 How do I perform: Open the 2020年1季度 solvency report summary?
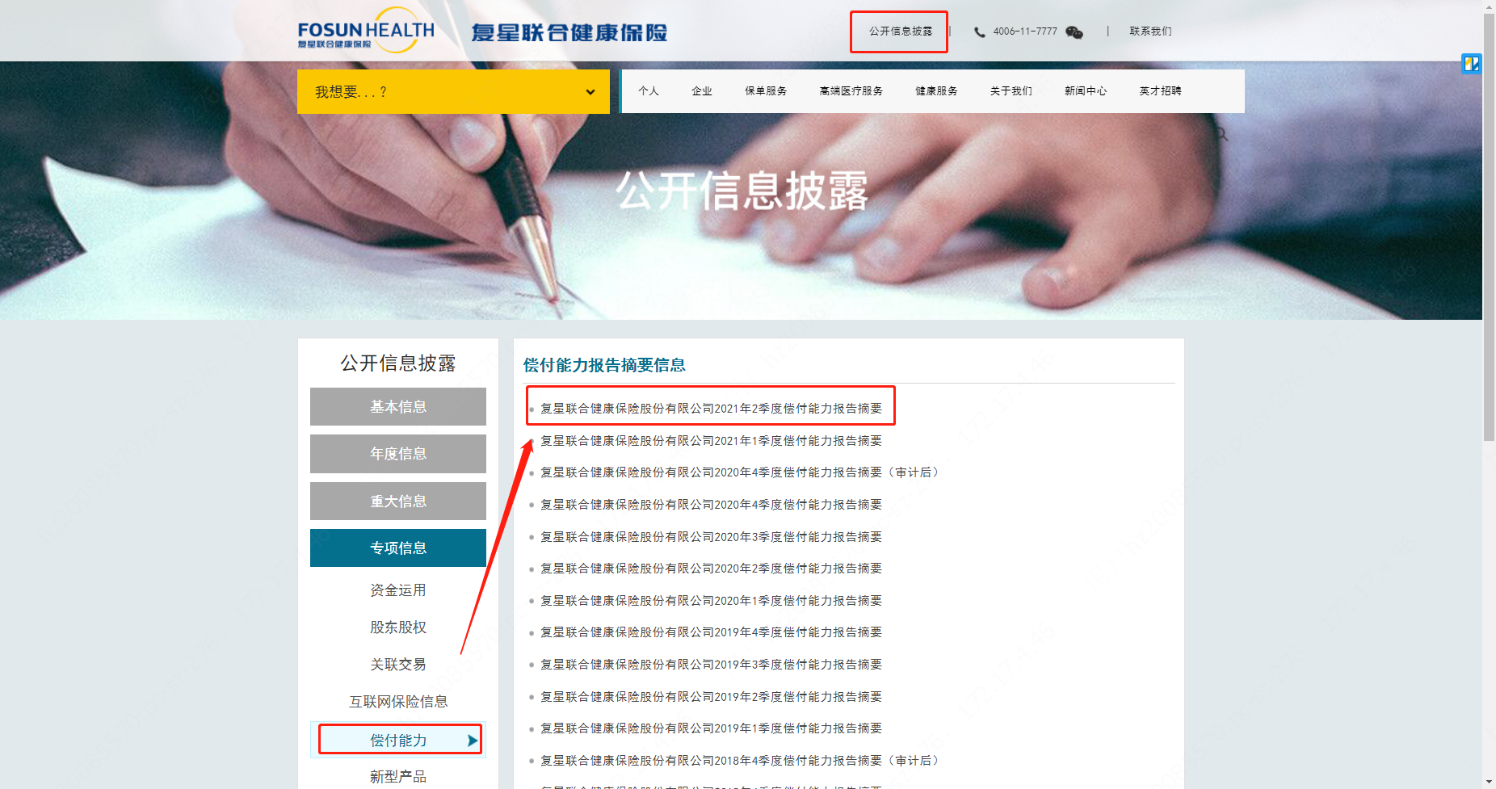711,601
